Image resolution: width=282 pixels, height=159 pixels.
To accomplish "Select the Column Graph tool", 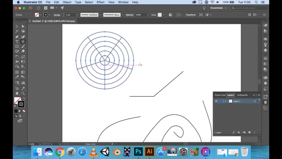I will [23, 83].
